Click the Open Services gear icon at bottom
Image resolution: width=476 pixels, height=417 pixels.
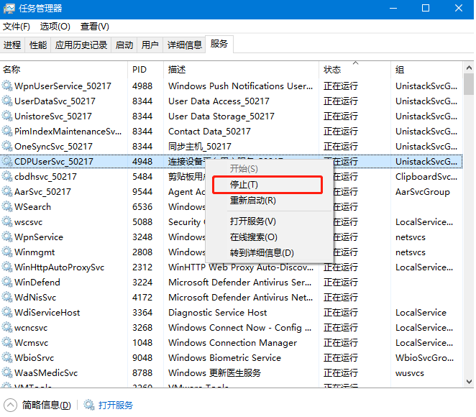[x=89, y=405]
